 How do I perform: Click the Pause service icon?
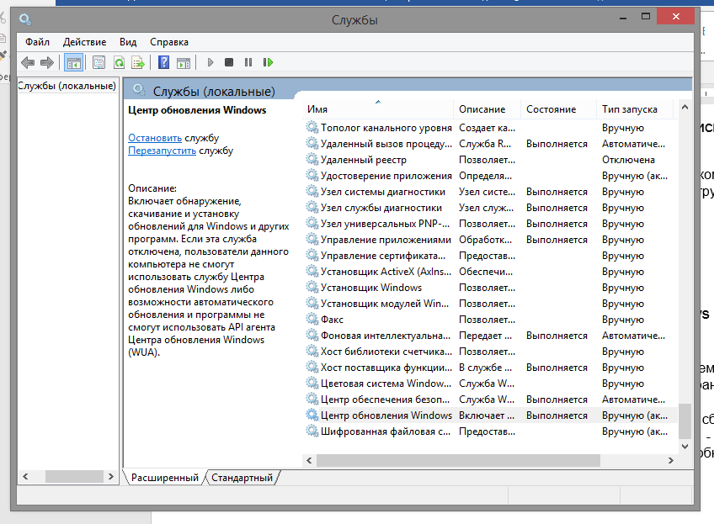coord(248,62)
